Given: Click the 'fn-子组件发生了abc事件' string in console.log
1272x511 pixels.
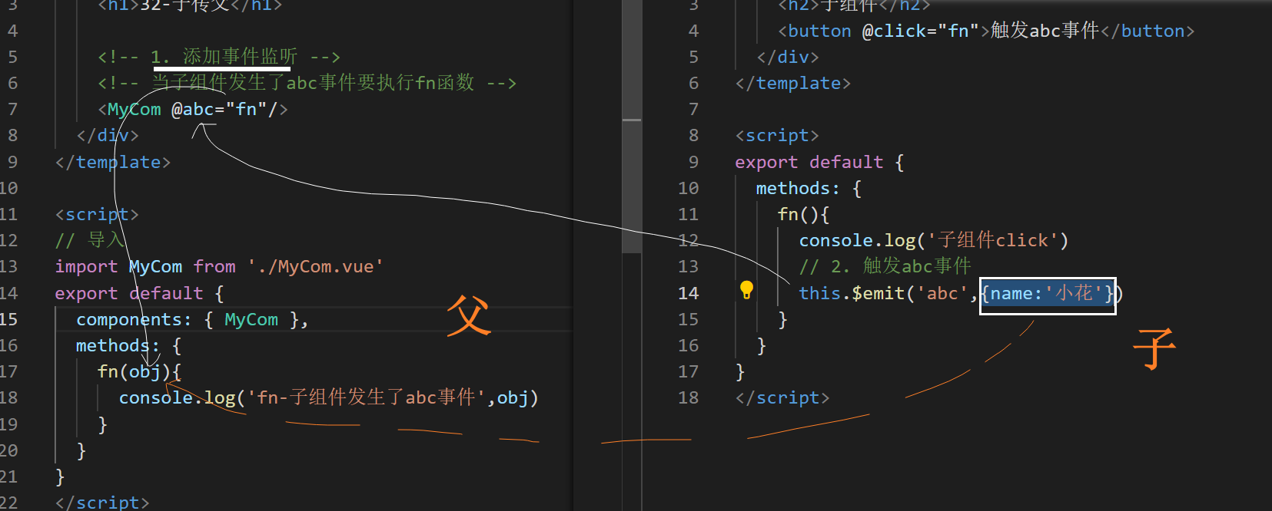Looking at the screenshot, I should click(x=366, y=397).
